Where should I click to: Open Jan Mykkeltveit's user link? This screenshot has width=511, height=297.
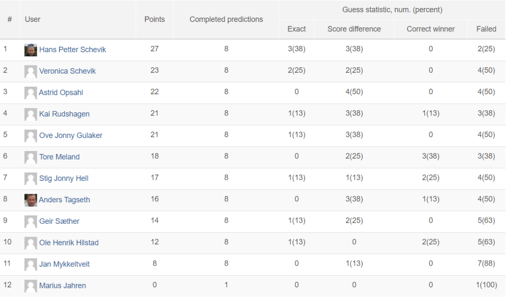[x=64, y=265]
